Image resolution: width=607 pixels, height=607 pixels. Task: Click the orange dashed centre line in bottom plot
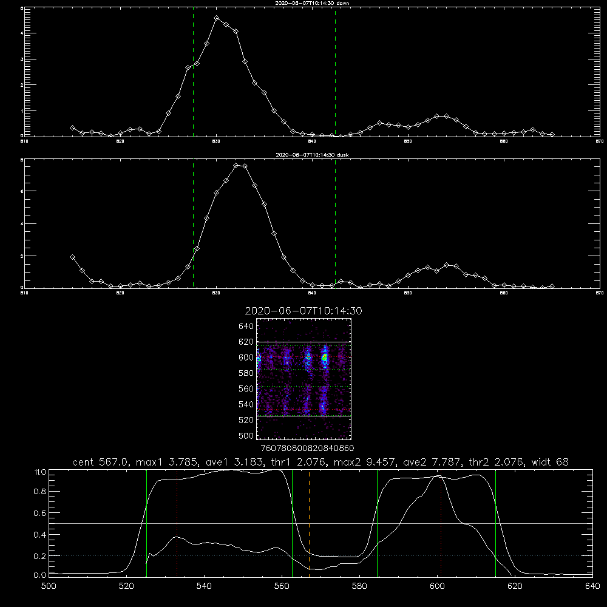click(310, 523)
